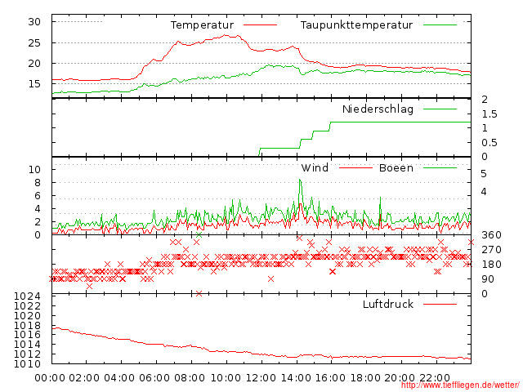Click the 16:00 time axis label
Image resolution: width=523 pixels, height=392 pixels.
pyautogui.click(x=330, y=378)
